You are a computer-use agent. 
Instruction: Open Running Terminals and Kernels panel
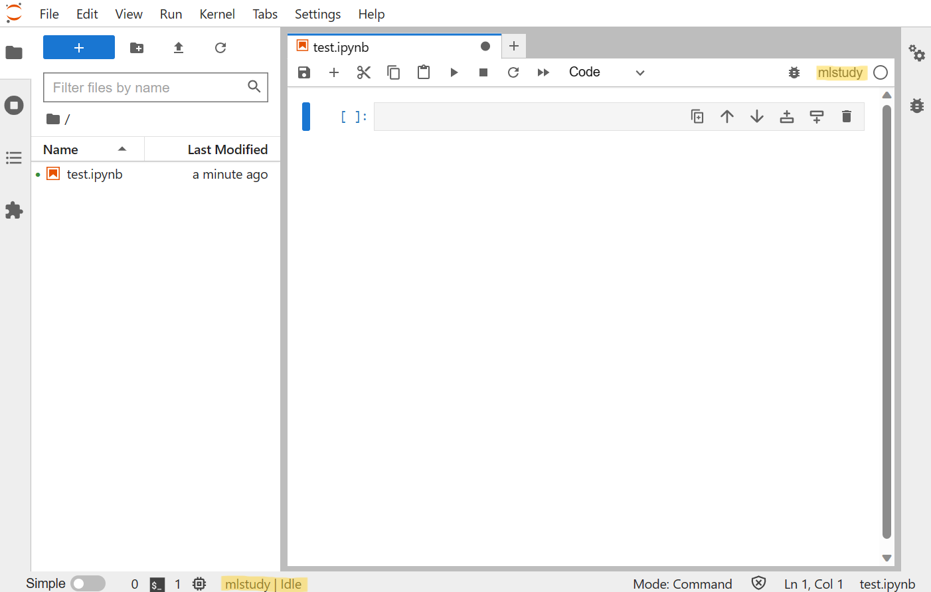click(x=14, y=105)
